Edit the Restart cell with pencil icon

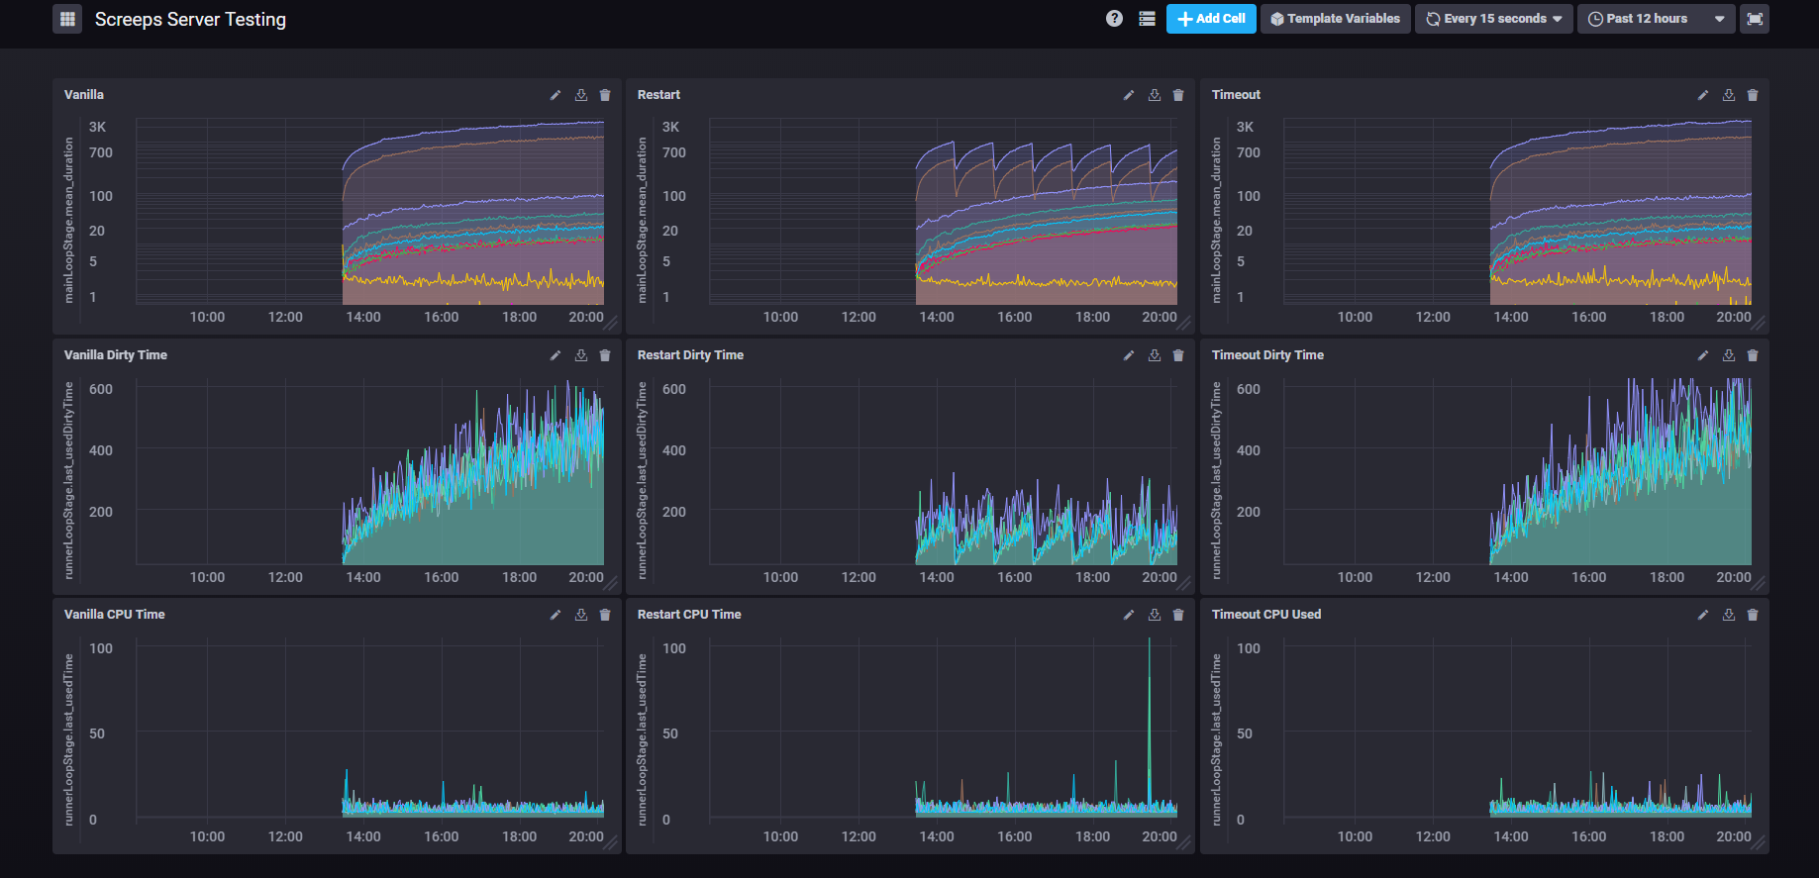(x=1129, y=95)
